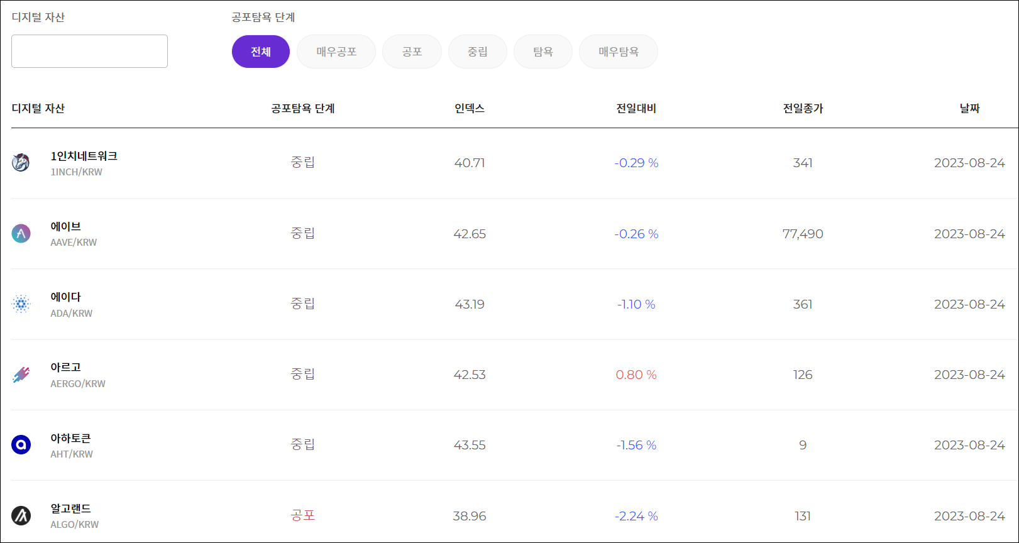Select the 전체 filter pill
This screenshot has width=1019, height=543.
261,52
